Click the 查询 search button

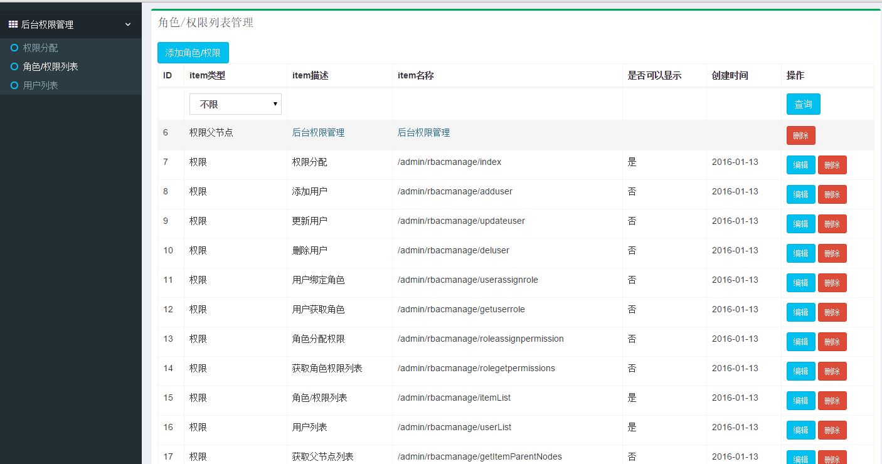pyautogui.click(x=803, y=104)
